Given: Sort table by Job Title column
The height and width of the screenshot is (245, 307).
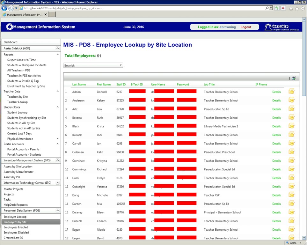Looking at the screenshot, I should click(x=209, y=85).
